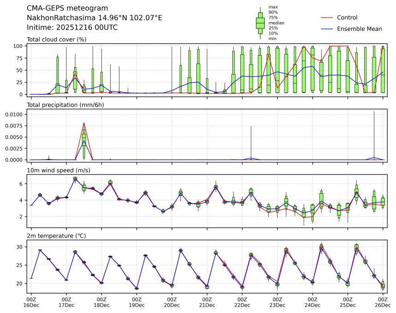The image size is (396, 313).
Task: Click the green box plot legend symbol
Action: 260,23
